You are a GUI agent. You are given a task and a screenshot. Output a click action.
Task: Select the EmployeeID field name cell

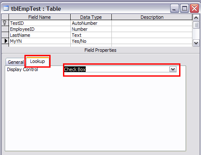coord(39,29)
